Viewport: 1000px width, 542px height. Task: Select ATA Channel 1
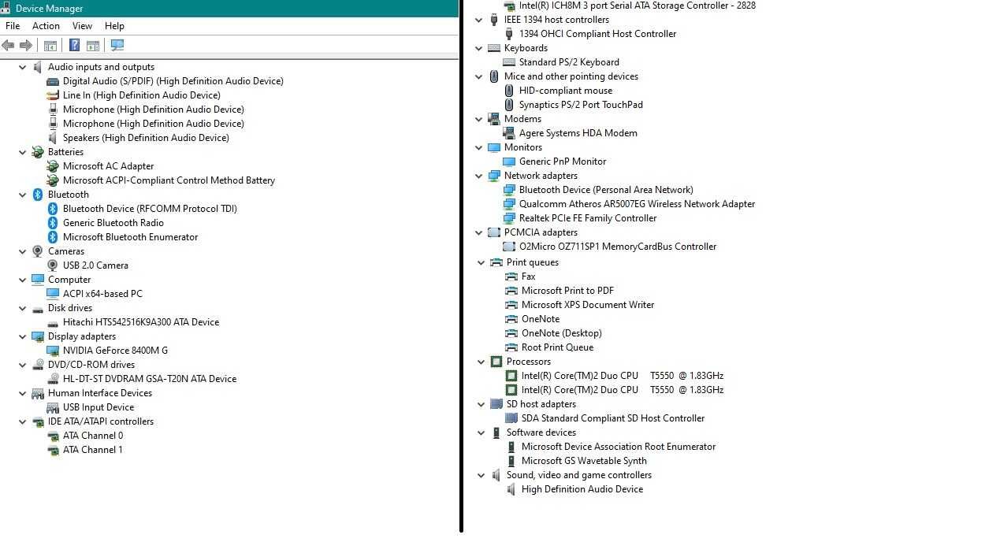[x=93, y=450]
